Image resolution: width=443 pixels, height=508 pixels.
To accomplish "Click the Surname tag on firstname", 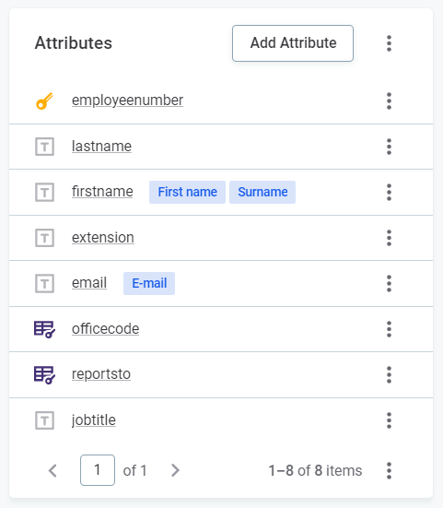I will tap(262, 192).
